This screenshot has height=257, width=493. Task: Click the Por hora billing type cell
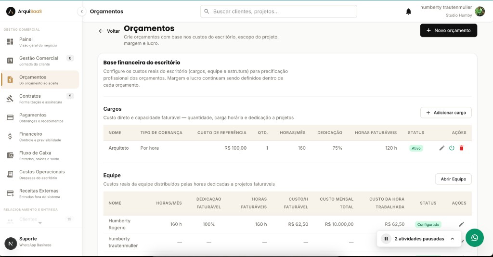(x=150, y=148)
